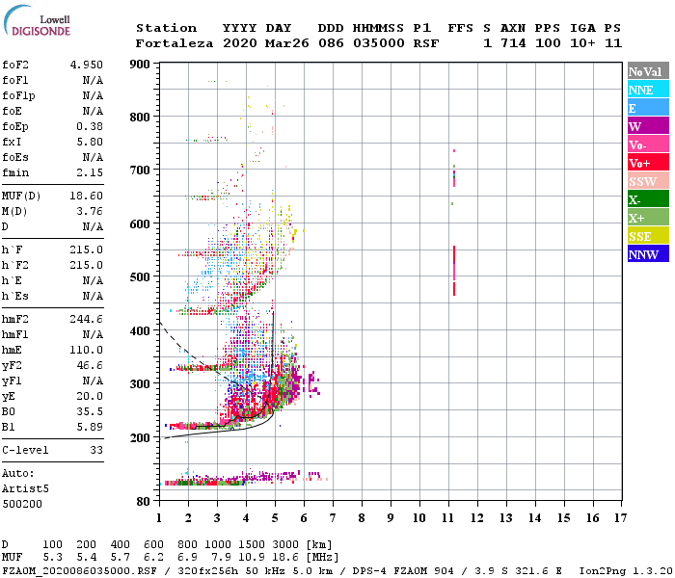This screenshot has height=578, width=675.
Task: Click the MUF 18.6 value in bottom table
Action: pos(285,558)
